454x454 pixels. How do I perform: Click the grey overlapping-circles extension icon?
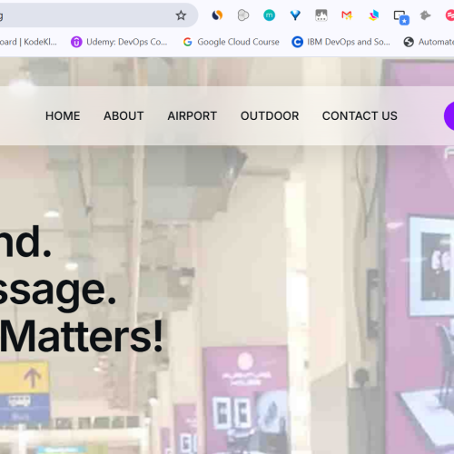coord(243,15)
